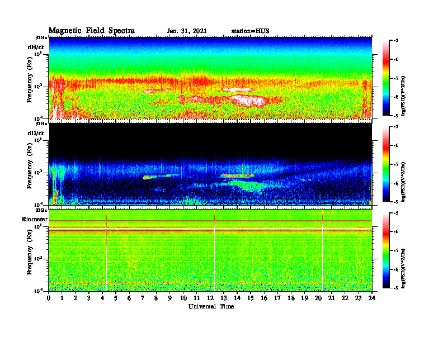This screenshot has width=443, height=342.
Task: Click hour "15" on the Universal Time axis
Action: pos(251,298)
